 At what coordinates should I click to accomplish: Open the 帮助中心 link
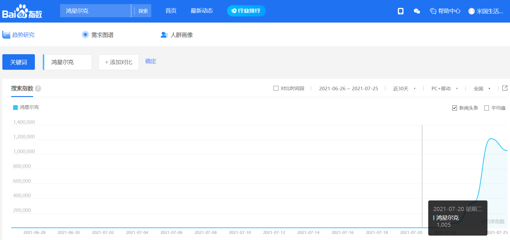tap(449, 11)
